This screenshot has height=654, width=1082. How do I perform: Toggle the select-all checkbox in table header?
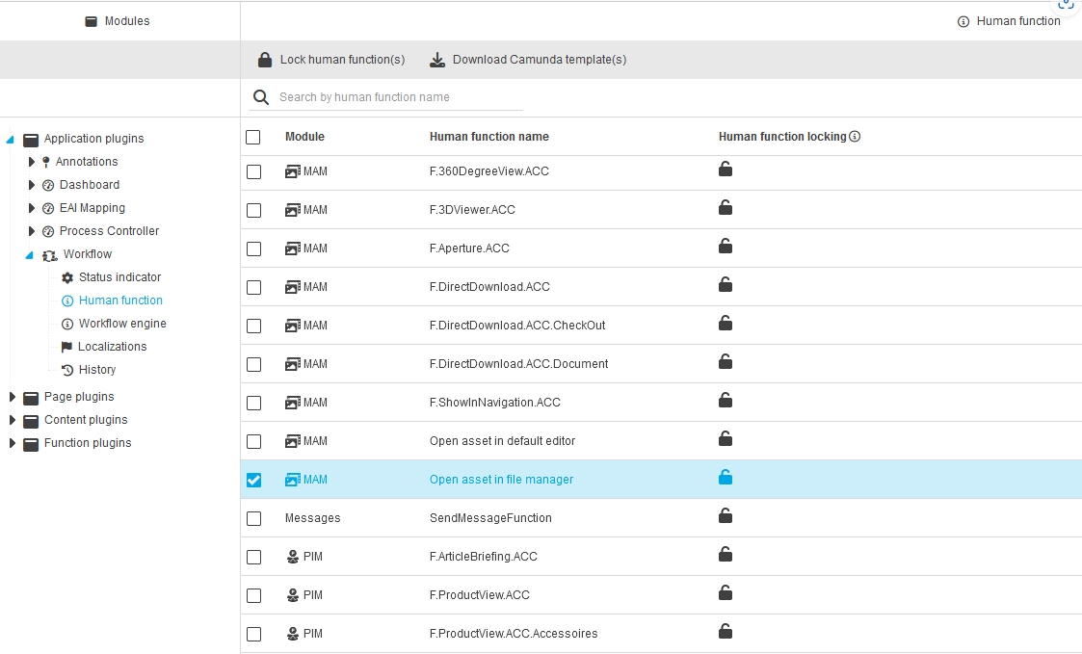253,137
